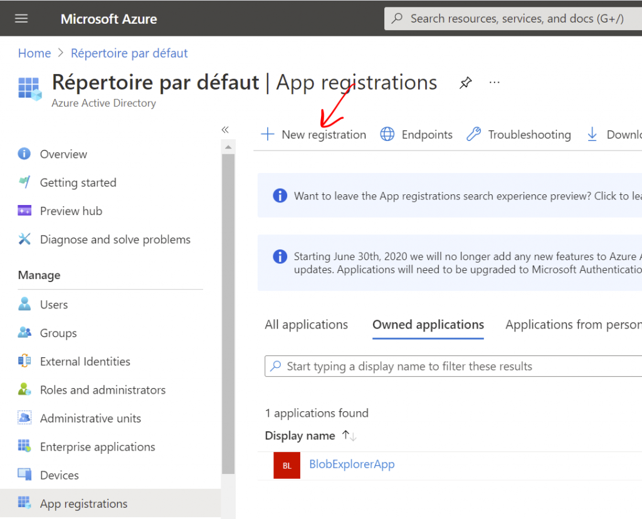
Task: Click the New registration button
Action: (x=313, y=134)
